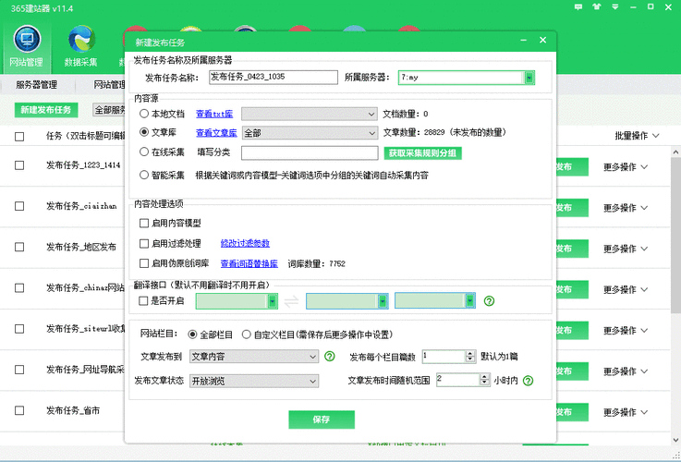Click help icon beside translation dropdowns
The height and width of the screenshot is (462, 681).
[490, 301]
